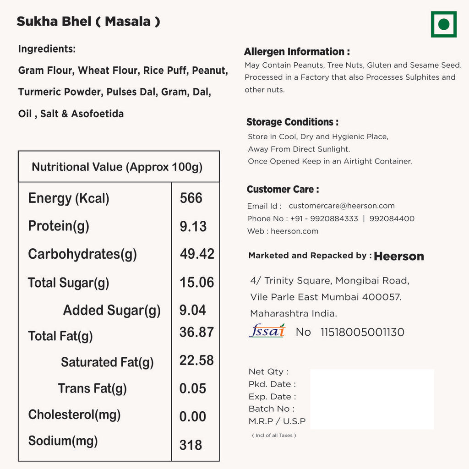Click phone number +91 - 9920884333
469x469 pixels.
tap(322, 219)
